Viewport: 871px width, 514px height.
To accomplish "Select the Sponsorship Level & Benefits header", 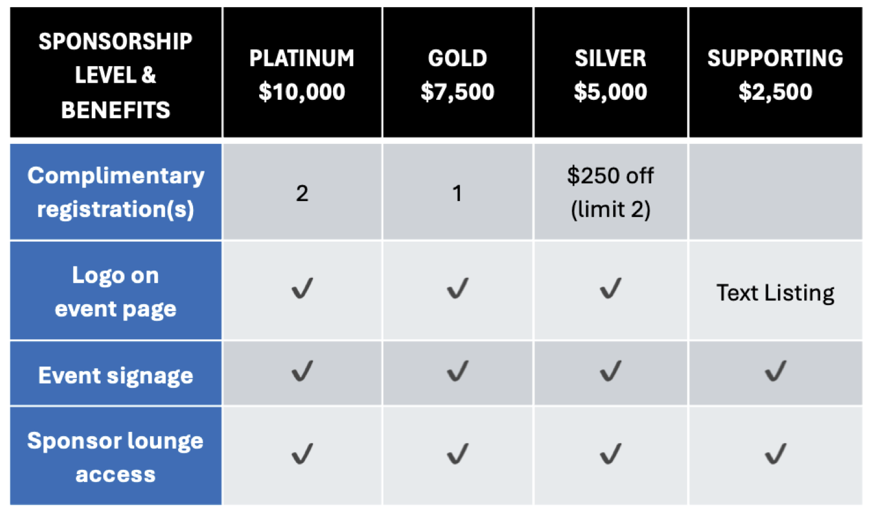I will pos(116,74).
